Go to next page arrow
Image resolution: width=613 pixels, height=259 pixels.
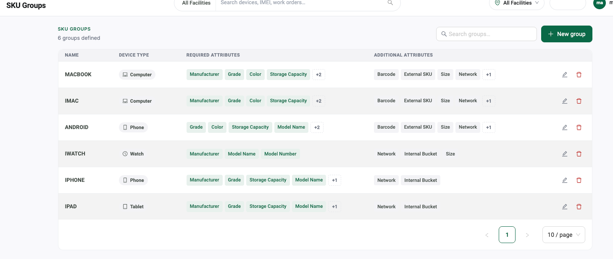[x=527, y=235]
